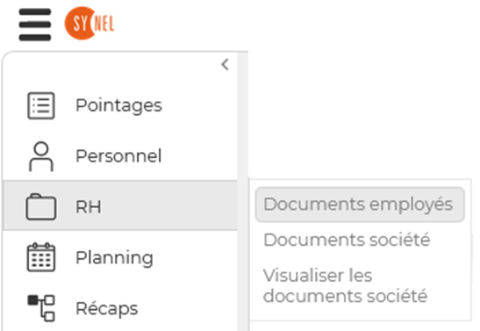The width and height of the screenshot is (480, 331).
Task: Open the Pointages menu entry
Action: (118, 105)
